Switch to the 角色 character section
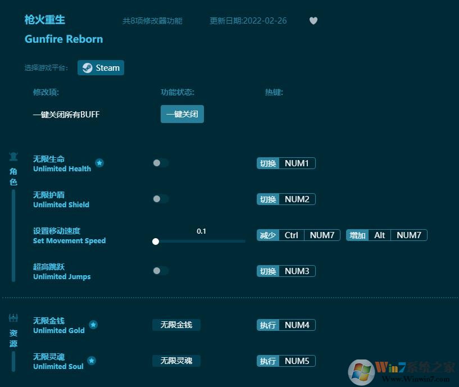This screenshot has height=387, width=459. (x=13, y=177)
